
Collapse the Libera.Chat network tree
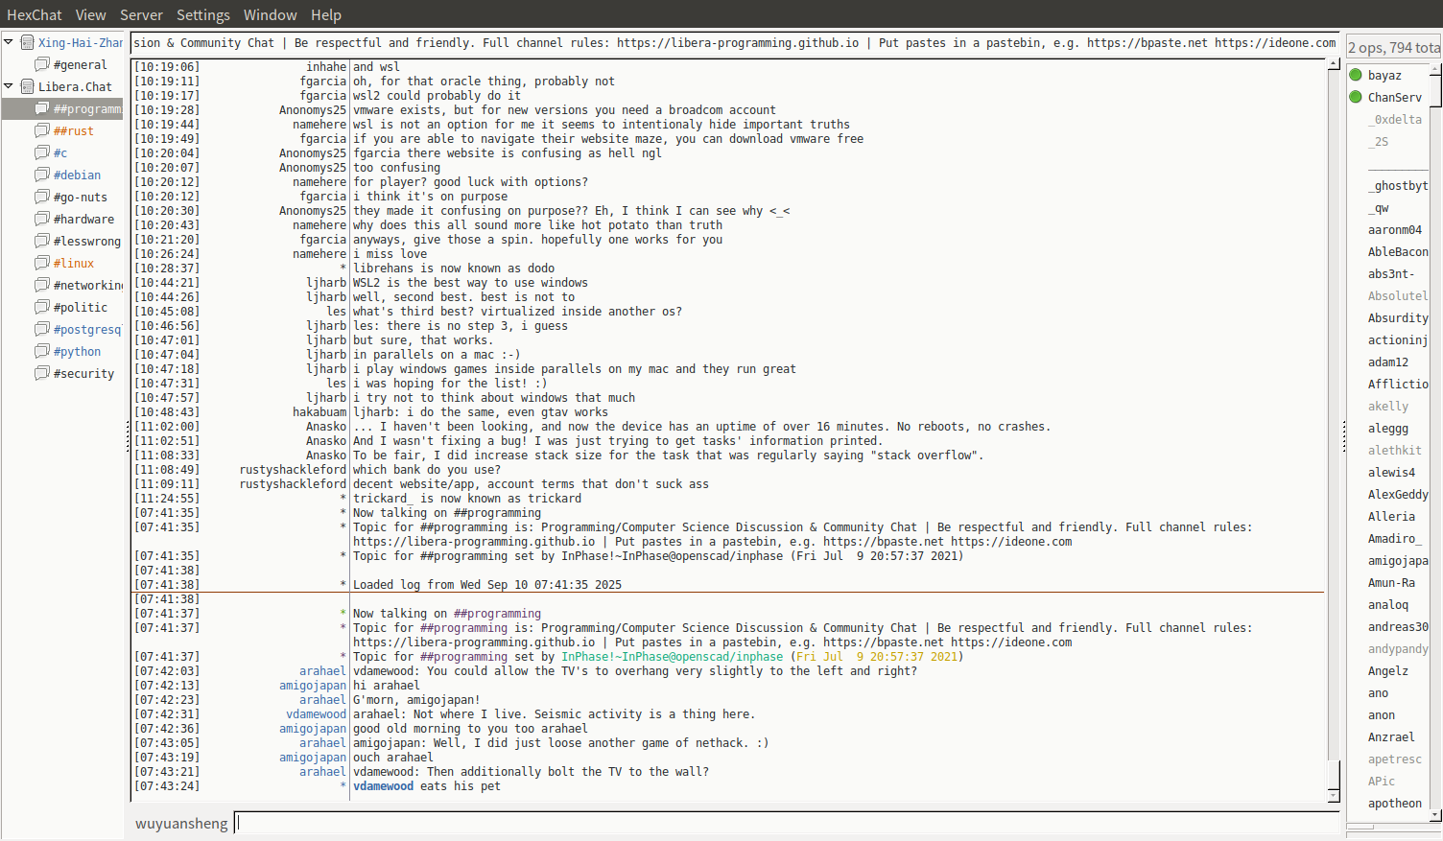[9, 86]
